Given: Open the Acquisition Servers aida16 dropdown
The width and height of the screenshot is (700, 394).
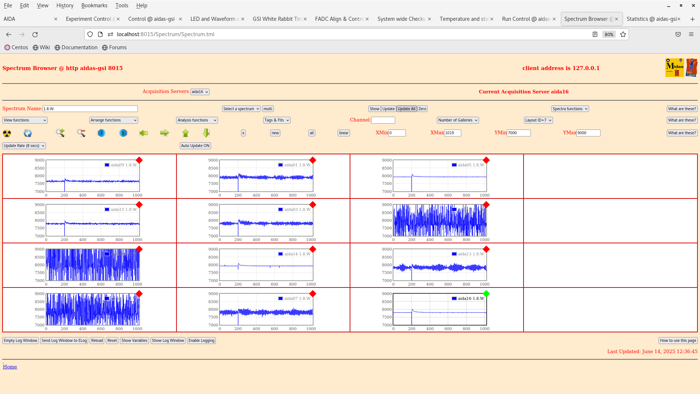Looking at the screenshot, I should tap(200, 92).
